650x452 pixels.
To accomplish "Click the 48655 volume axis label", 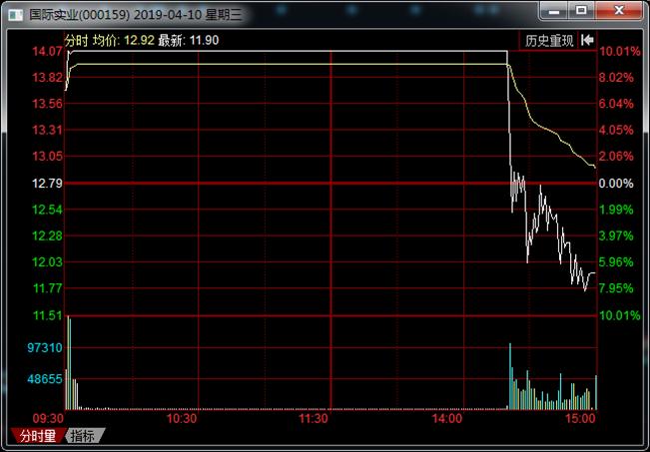I will tap(45, 379).
